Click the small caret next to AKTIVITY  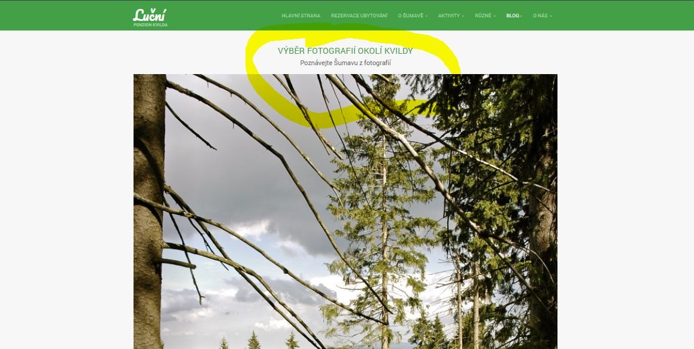tap(463, 16)
